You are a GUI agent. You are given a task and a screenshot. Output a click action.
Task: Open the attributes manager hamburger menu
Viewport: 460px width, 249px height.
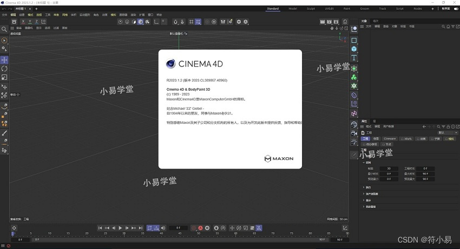point(362,126)
